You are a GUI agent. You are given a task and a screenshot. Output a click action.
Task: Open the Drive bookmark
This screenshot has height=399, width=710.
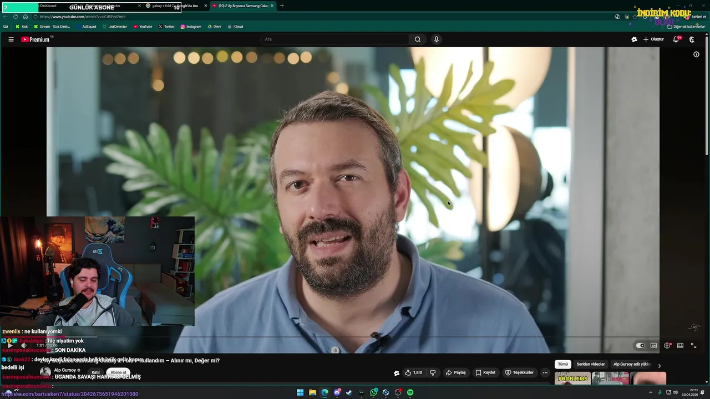(x=214, y=27)
